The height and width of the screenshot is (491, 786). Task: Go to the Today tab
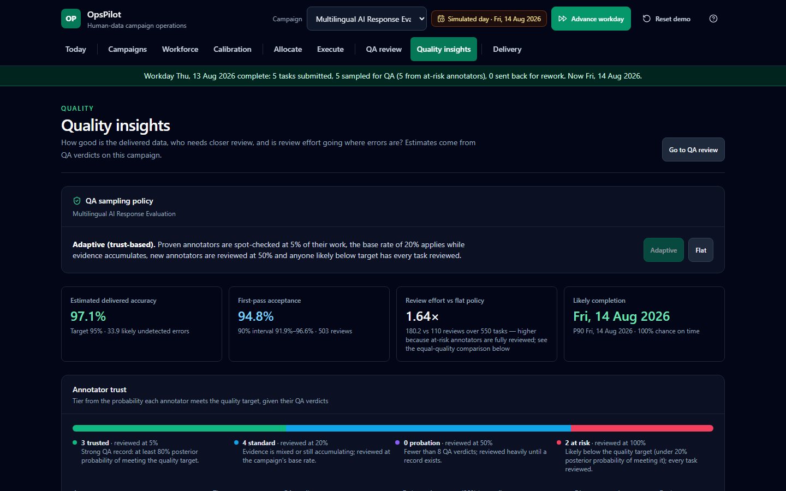(x=76, y=49)
